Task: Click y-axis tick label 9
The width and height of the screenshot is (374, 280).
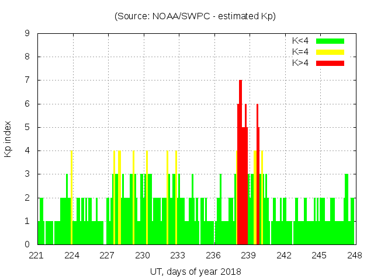Action: 27,34
